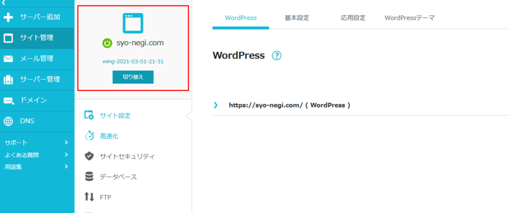Image resolution: width=509 pixels, height=213 pixels.
Task: Click the Server Management icon
Action: [x=8, y=79]
